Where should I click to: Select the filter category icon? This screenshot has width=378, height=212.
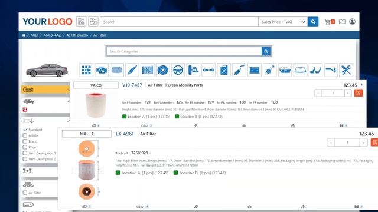(x=117, y=70)
